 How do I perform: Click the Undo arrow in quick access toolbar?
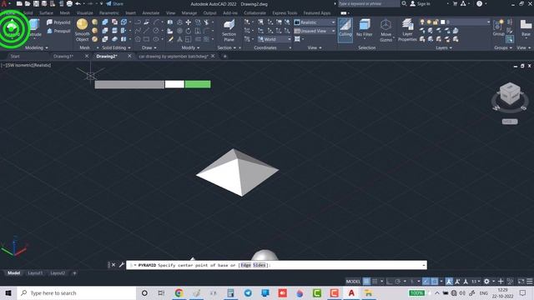78,3
